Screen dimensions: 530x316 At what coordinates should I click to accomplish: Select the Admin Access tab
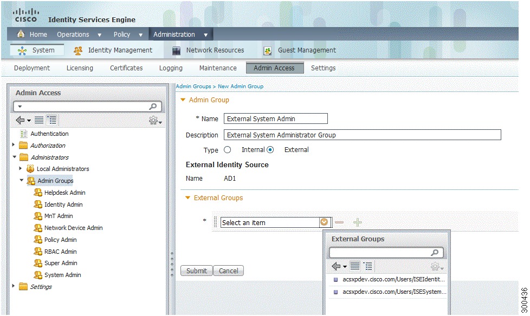coord(274,68)
